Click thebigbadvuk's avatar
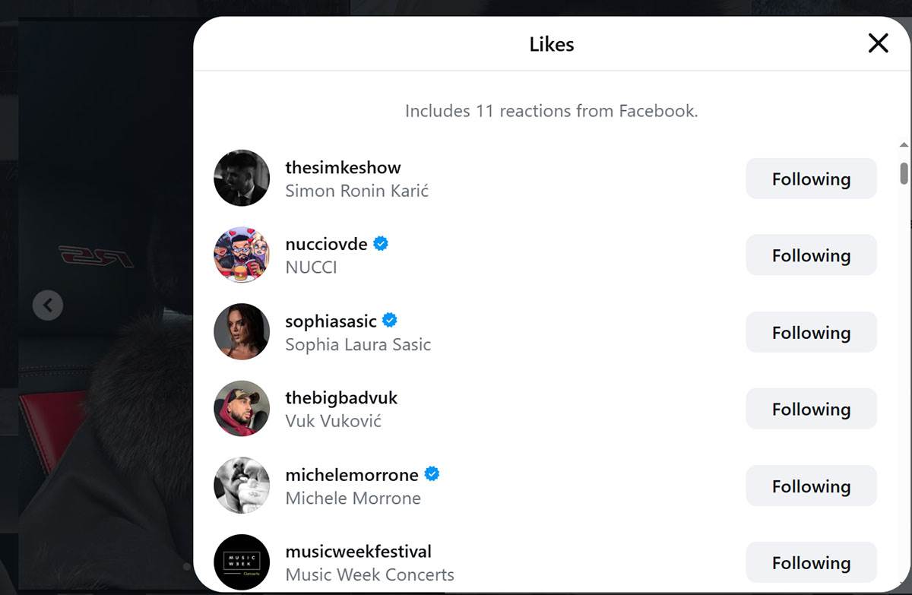 [242, 408]
